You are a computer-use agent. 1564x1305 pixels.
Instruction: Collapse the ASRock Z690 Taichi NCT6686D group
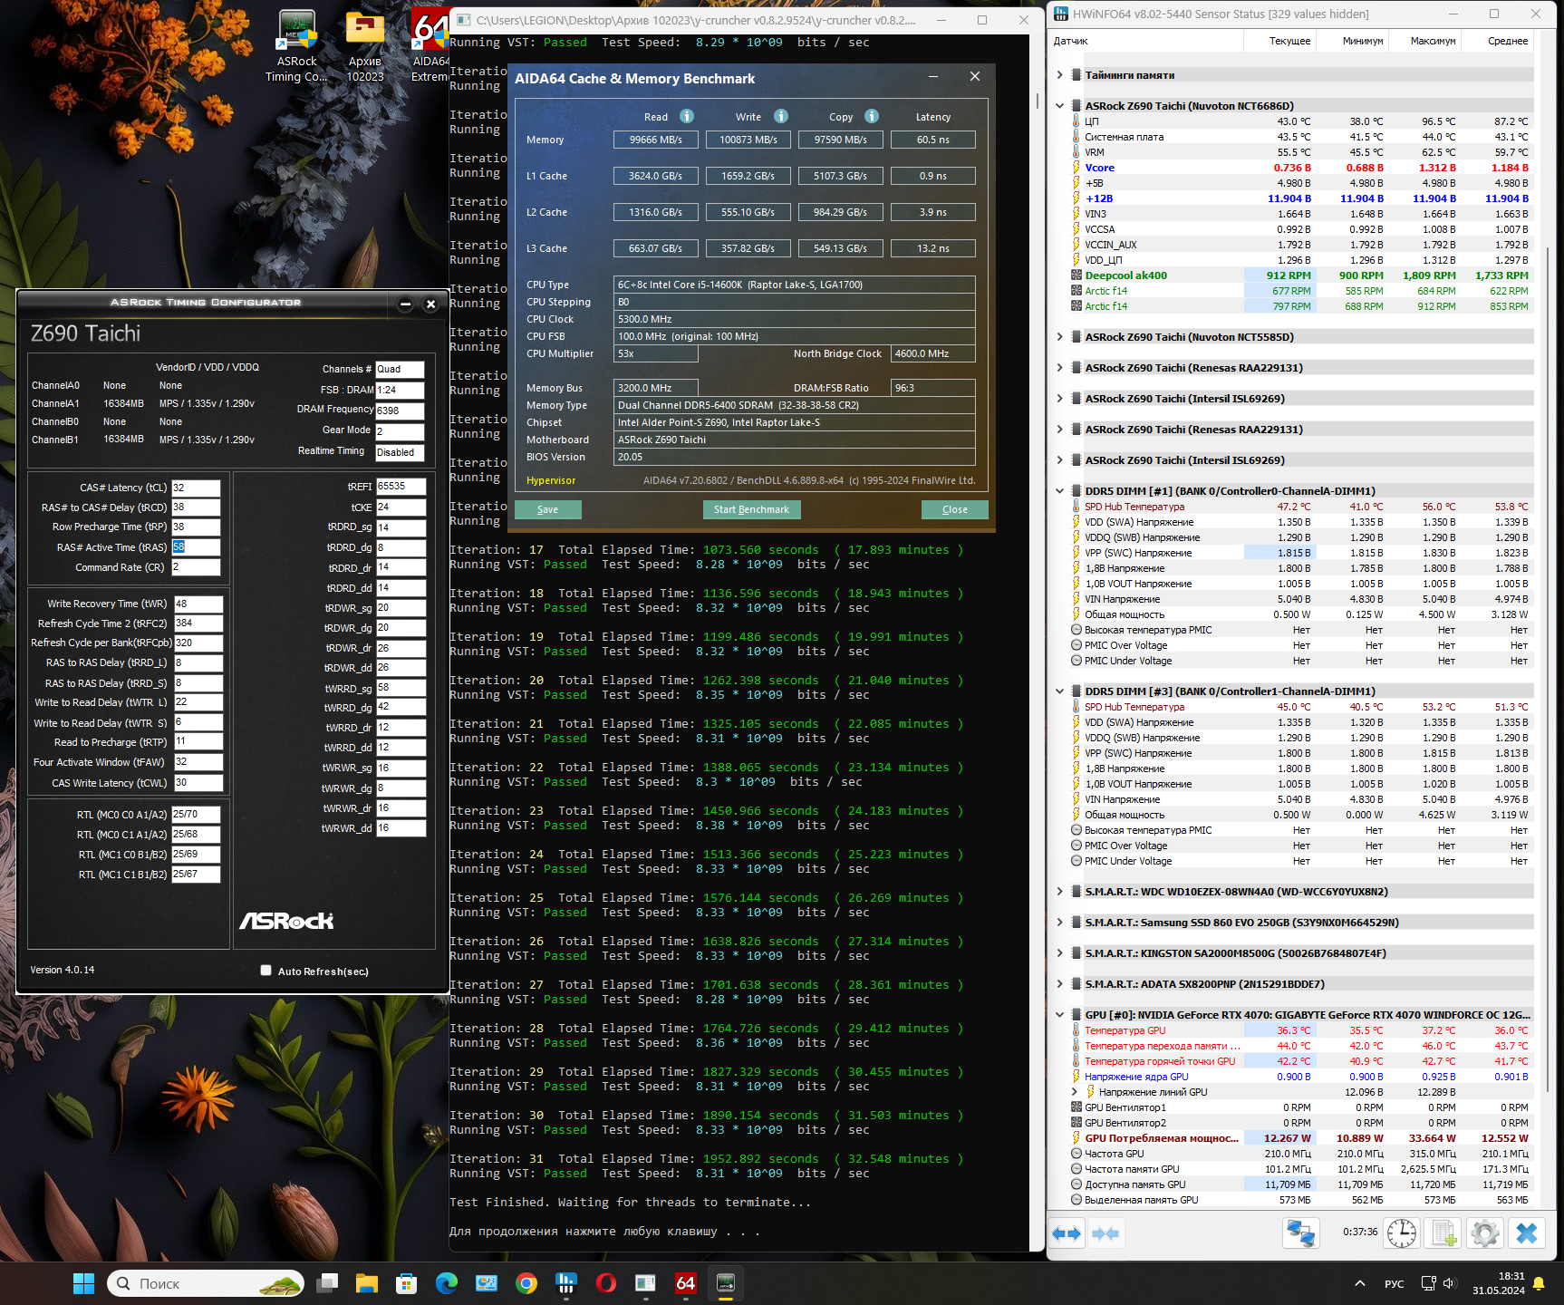coord(1059,106)
